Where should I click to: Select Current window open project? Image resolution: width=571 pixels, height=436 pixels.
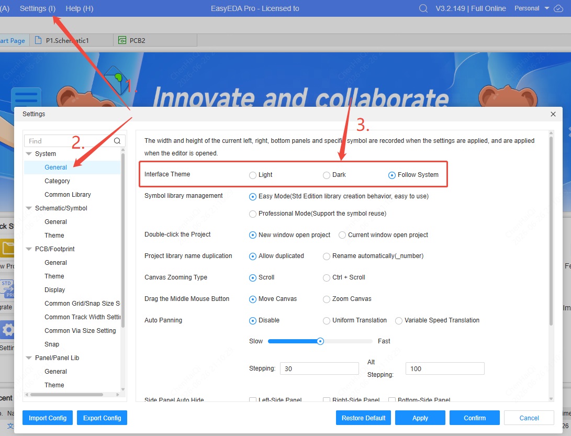342,235
